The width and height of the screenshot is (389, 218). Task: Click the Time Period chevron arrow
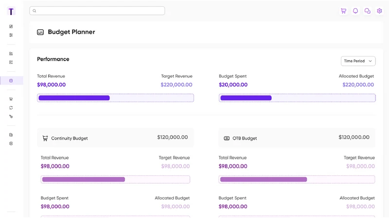click(x=370, y=61)
